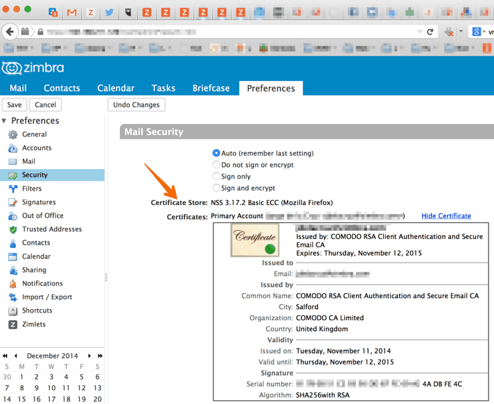This screenshot has height=404, width=494.
Task: Switch to the Briefcase tab
Action: coord(211,88)
